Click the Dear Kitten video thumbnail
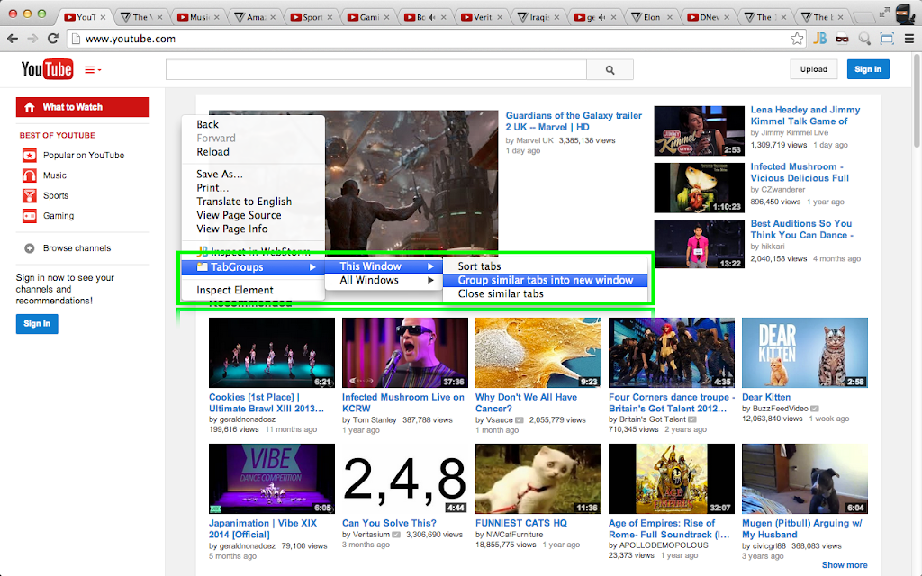Screen dimensions: 922x576 (804, 353)
